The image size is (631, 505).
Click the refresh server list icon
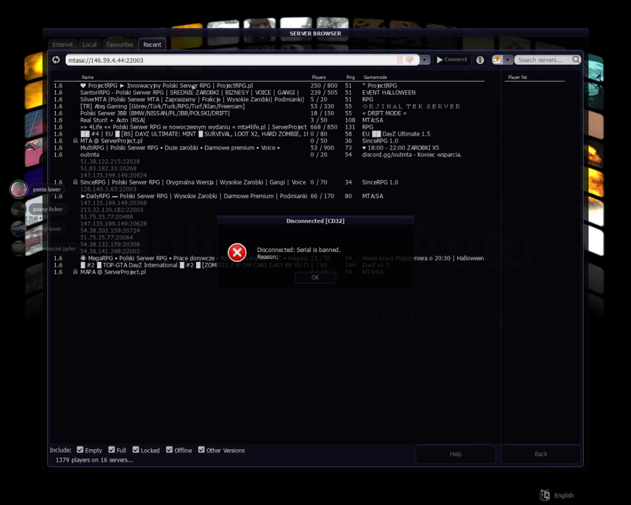(x=56, y=59)
